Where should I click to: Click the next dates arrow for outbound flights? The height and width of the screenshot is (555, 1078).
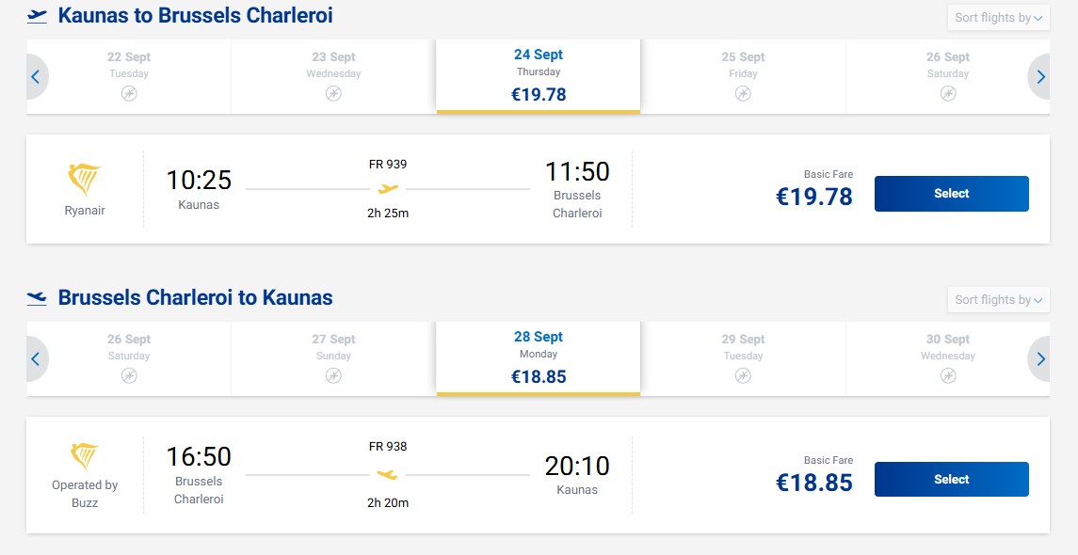point(1039,77)
